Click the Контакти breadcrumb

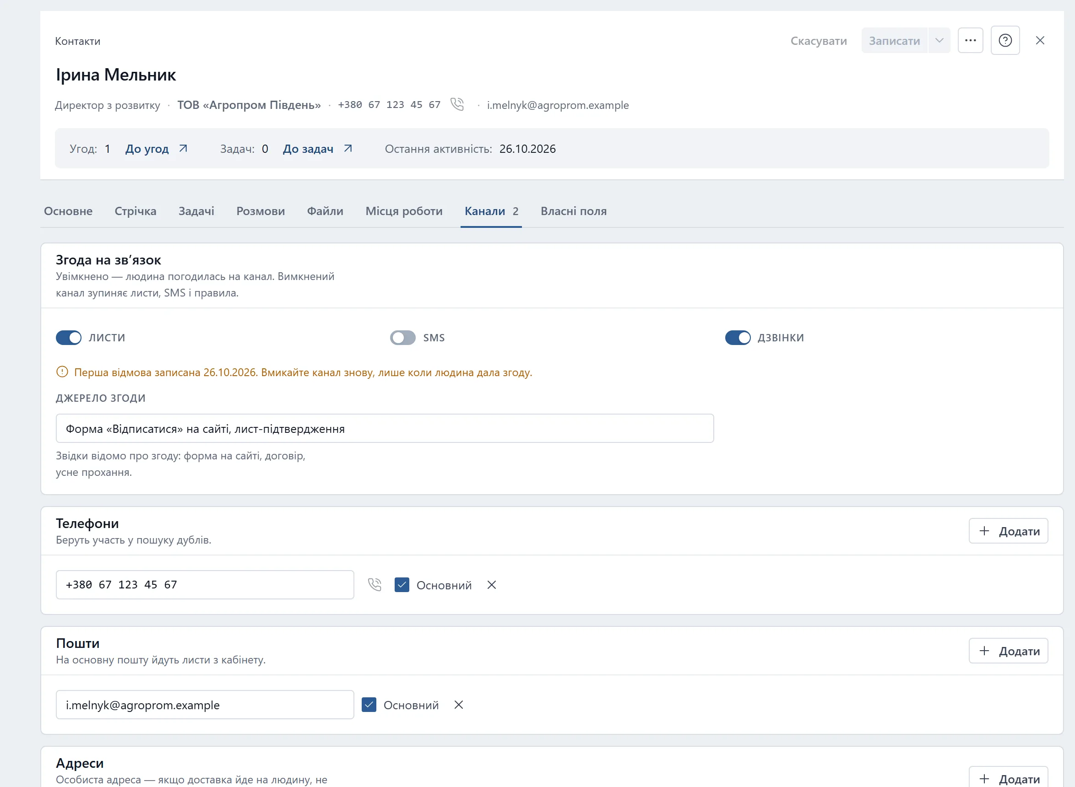(78, 41)
